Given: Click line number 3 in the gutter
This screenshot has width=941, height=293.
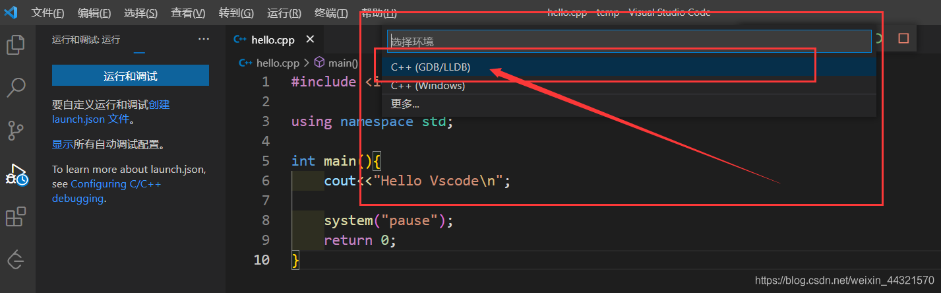Looking at the screenshot, I should [265, 121].
